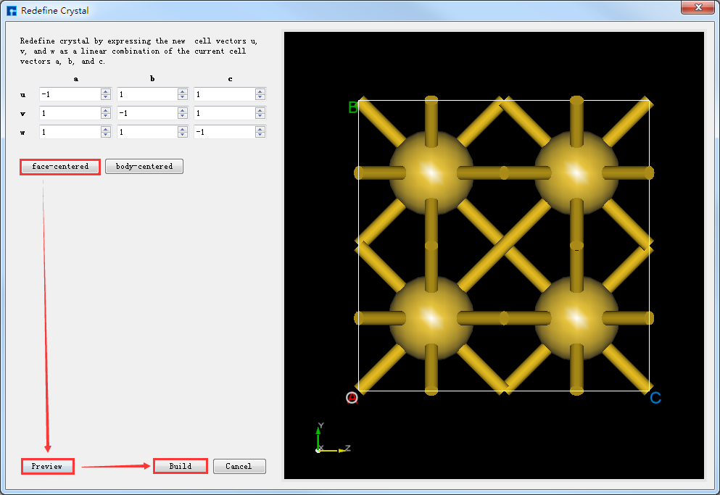This screenshot has height=495, width=720.
Task: Select the body-centered transformation preset
Action: [144, 166]
